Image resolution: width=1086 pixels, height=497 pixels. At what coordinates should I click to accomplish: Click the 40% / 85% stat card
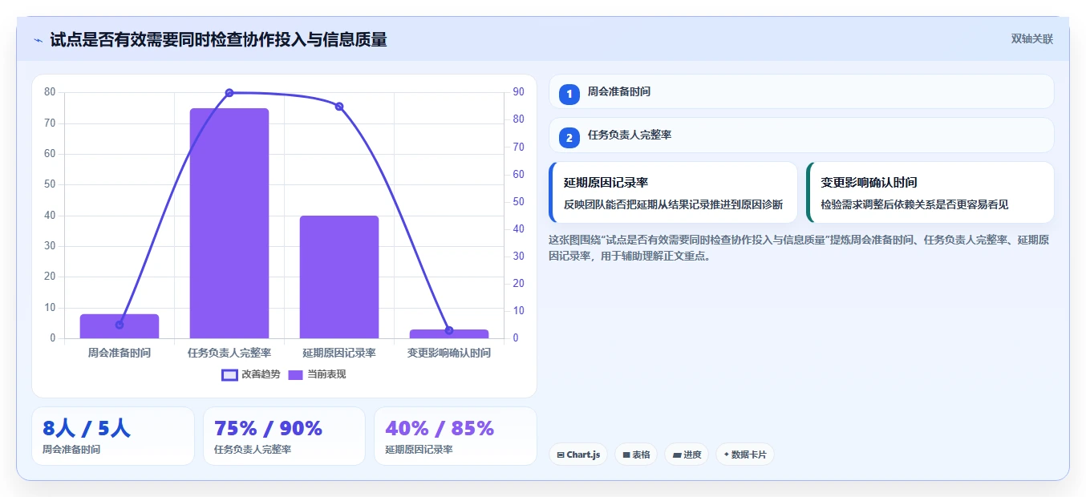[x=456, y=436]
